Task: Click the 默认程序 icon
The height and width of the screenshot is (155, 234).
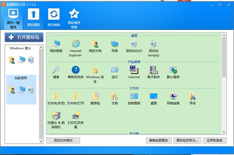Action: pos(173,70)
